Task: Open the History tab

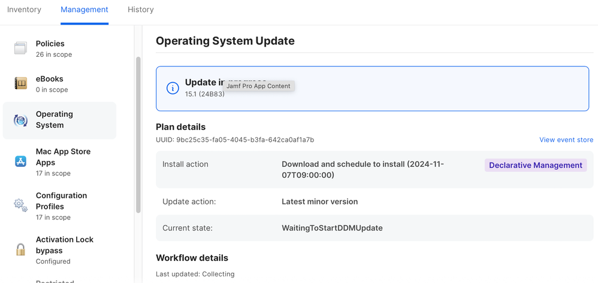Action: tap(141, 10)
